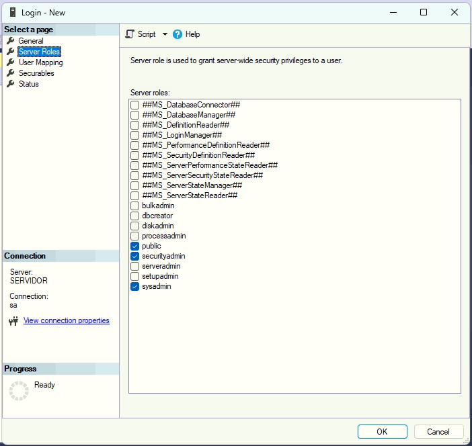Click the connection plug icon
The height and width of the screenshot is (446, 472).
point(13,321)
